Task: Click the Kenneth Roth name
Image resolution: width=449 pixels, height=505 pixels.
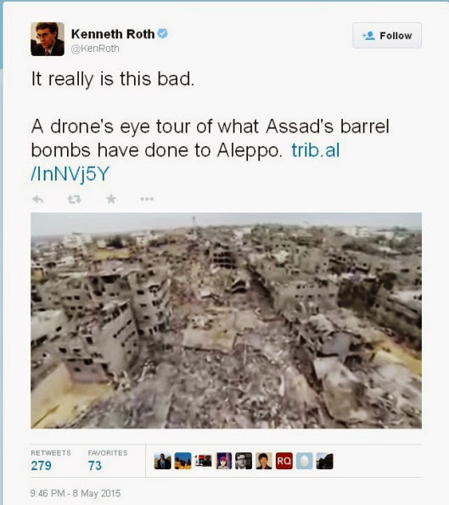Action: click(x=113, y=34)
